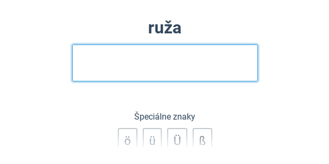Select the special characters caption text
This screenshot has width=329, height=164.
pos(164,117)
